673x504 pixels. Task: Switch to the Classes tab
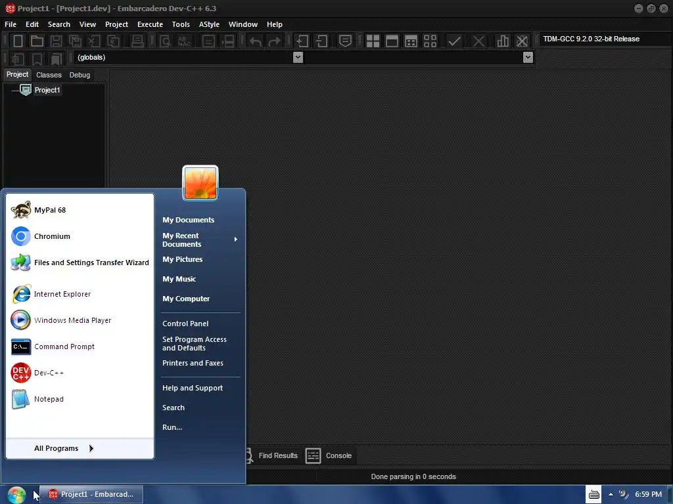click(49, 75)
